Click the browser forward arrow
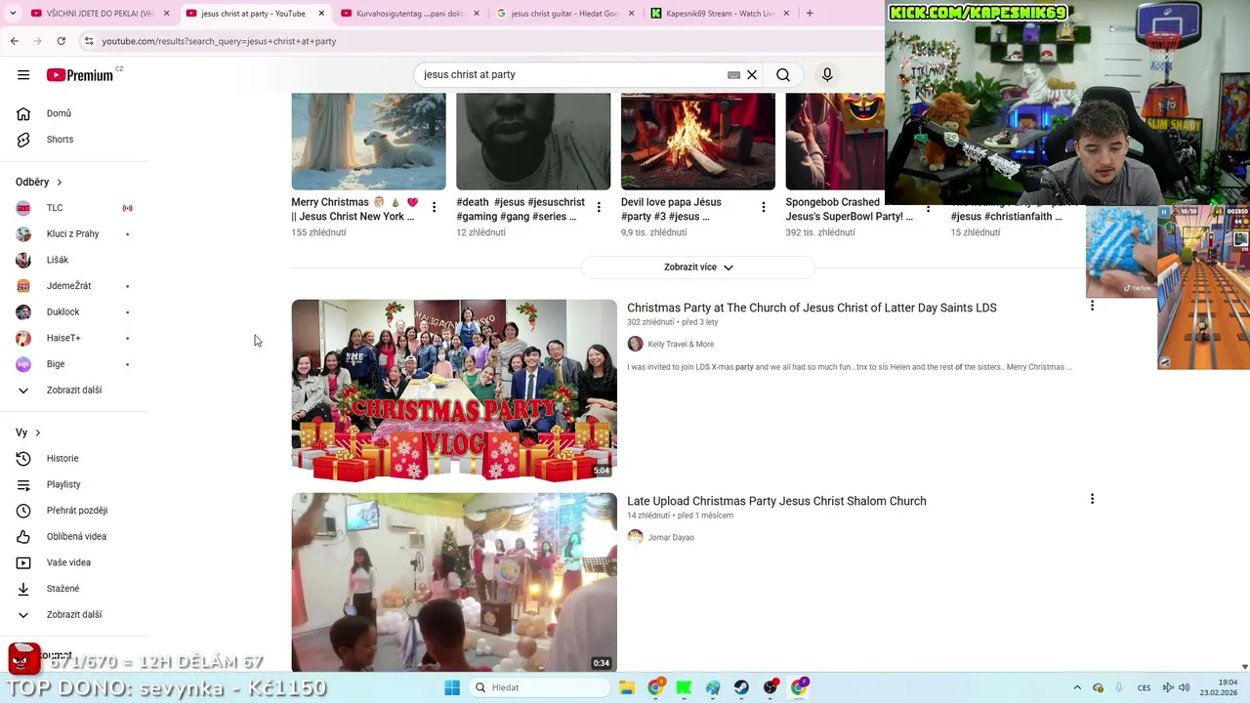Screen dimensions: 1250x703 pyautogui.click(x=37, y=41)
